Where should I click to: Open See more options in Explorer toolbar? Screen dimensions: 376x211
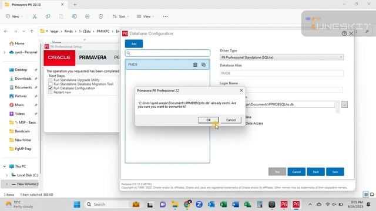(165, 16)
